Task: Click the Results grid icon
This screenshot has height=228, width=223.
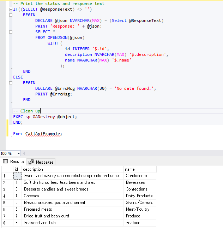Action: (x=5, y=162)
